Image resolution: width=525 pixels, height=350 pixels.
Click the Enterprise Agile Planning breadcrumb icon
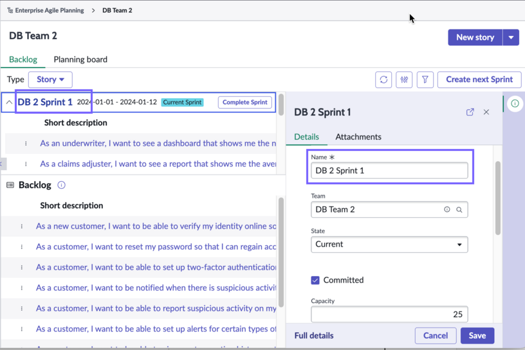[10, 10]
